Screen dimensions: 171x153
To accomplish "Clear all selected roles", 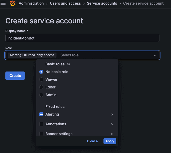I will click(93, 141).
